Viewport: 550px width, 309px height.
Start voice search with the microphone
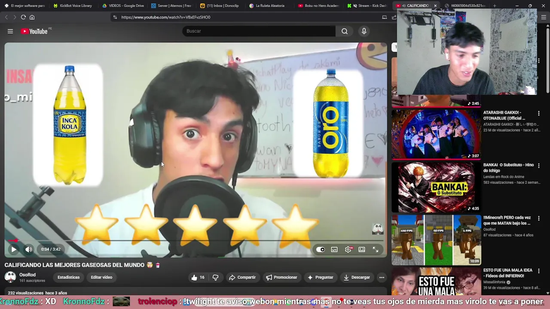click(364, 31)
